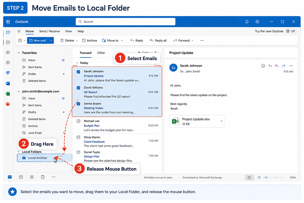Open the Forward dropdown arrow
Image resolution: width=304 pixels, height=203 pixels.
192,41
